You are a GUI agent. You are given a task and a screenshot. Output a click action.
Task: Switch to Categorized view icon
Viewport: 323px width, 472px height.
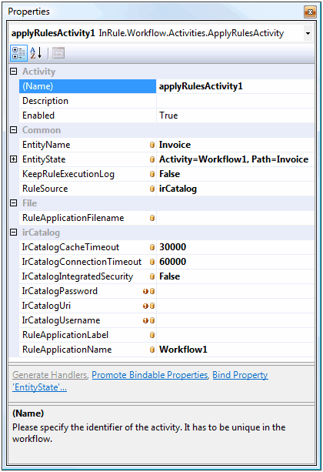coord(18,53)
